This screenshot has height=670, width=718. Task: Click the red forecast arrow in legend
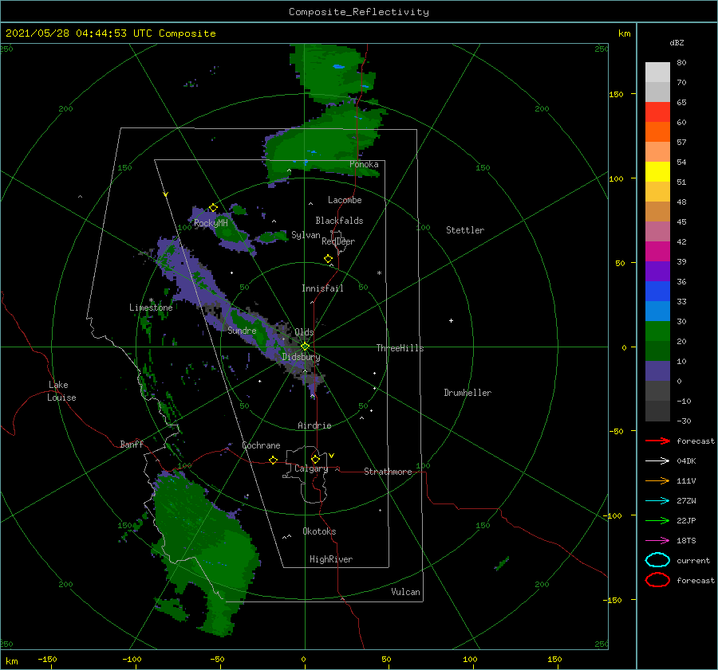click(x=657, y=441)
